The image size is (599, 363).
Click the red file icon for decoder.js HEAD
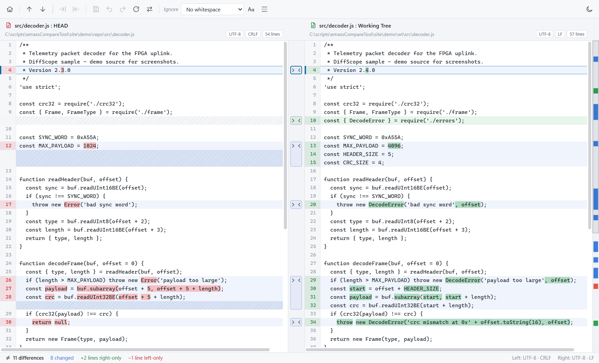coord(8,26)
